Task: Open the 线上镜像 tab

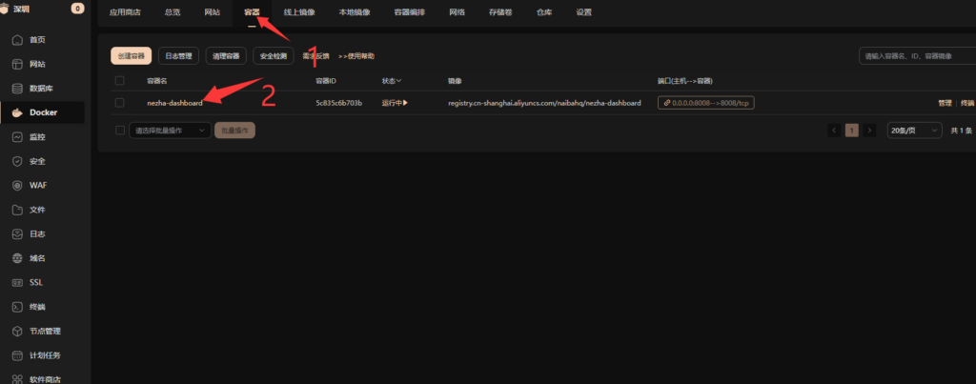Action: click(x=299, y=12)
